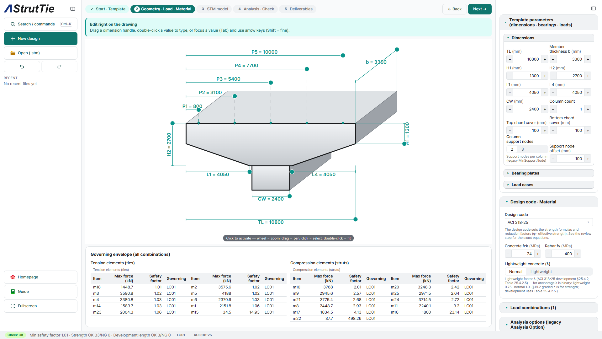602x339 pixels.
Task: Click the redo arrow button
Action: coord(59,67)
